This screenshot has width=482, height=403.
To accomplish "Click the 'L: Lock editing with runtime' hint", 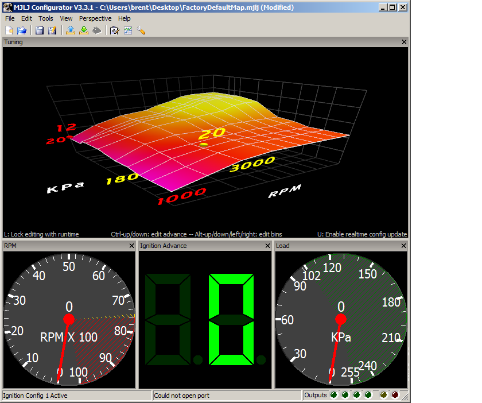I will pos(41,234).
